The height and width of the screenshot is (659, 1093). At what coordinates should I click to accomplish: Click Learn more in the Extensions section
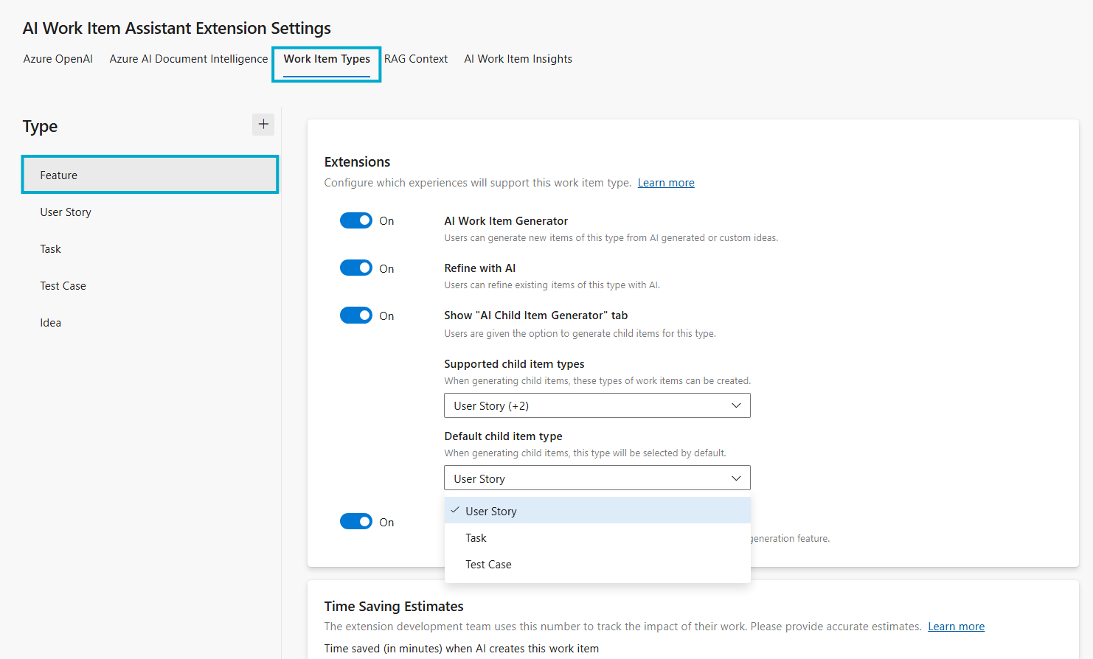[665, 182]
